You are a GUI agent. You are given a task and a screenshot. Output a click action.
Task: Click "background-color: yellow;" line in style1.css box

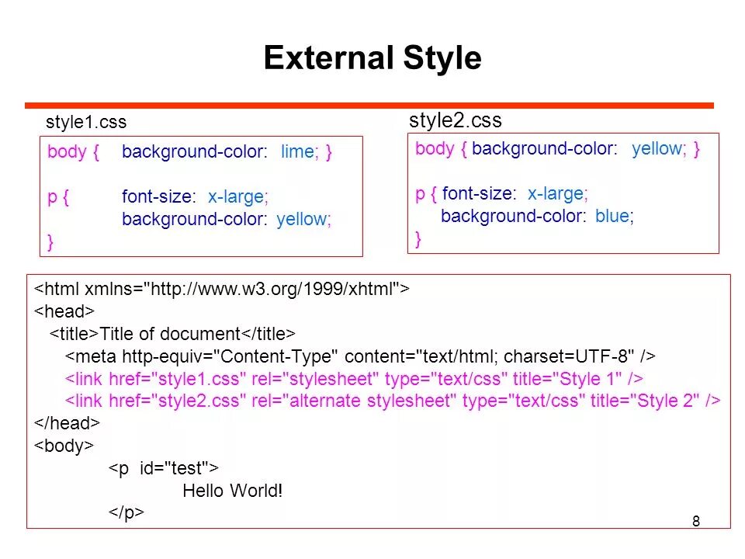(226, 219)
